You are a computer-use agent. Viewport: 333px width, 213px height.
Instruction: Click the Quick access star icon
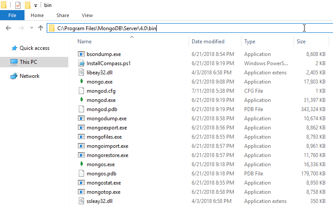tap(14, 48)
